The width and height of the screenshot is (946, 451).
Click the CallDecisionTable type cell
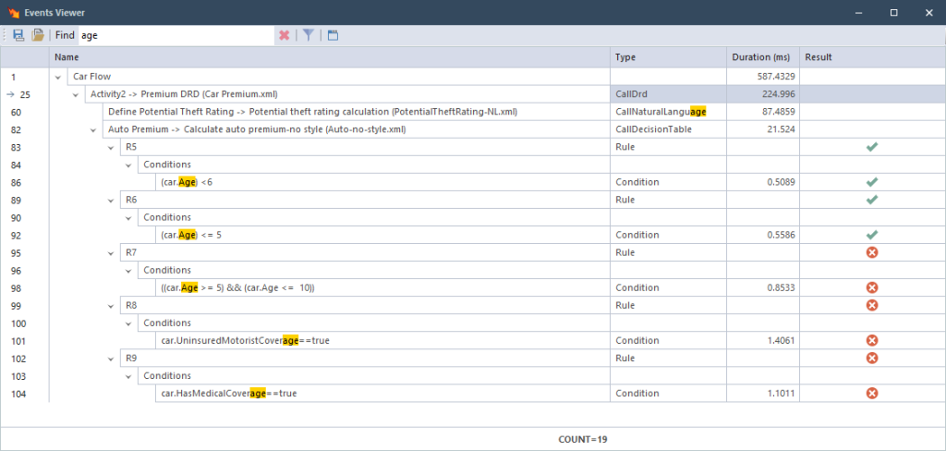tap(668, 129)
